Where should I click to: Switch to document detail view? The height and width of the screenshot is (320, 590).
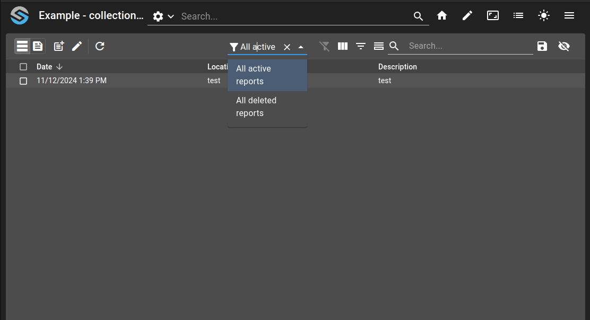point(38,46)
